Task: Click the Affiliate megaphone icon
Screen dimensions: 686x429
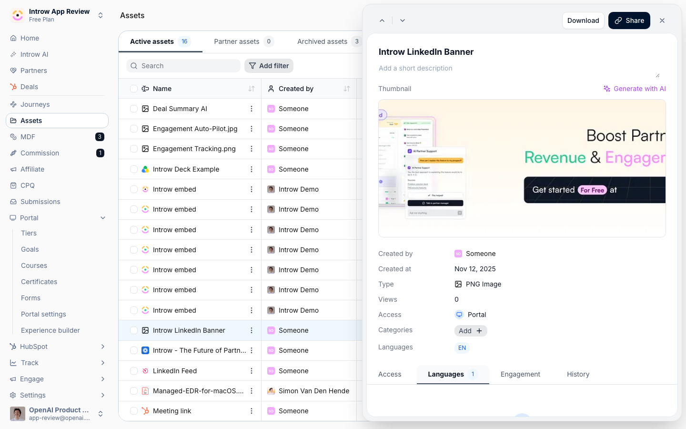Action: click(x=13, y=169)
